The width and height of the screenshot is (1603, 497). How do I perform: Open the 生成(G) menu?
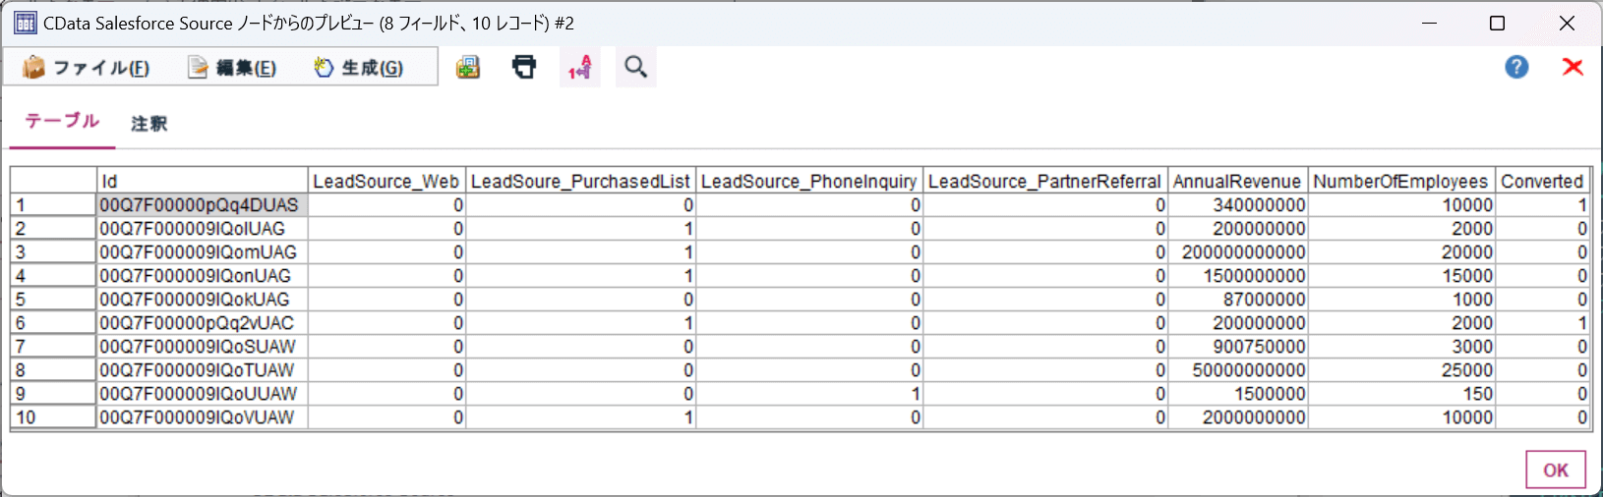[358, 67]
